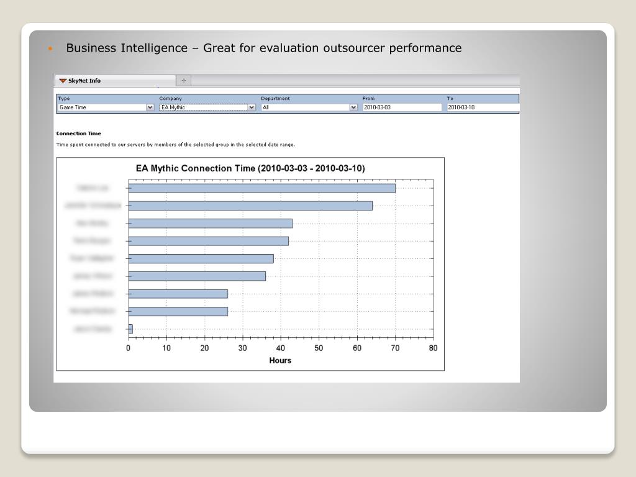Viewport: 636px width, 477px height.
Task: Click the 'EA Mythic Connection Time' chart title
Action: [x=250, y=168]
